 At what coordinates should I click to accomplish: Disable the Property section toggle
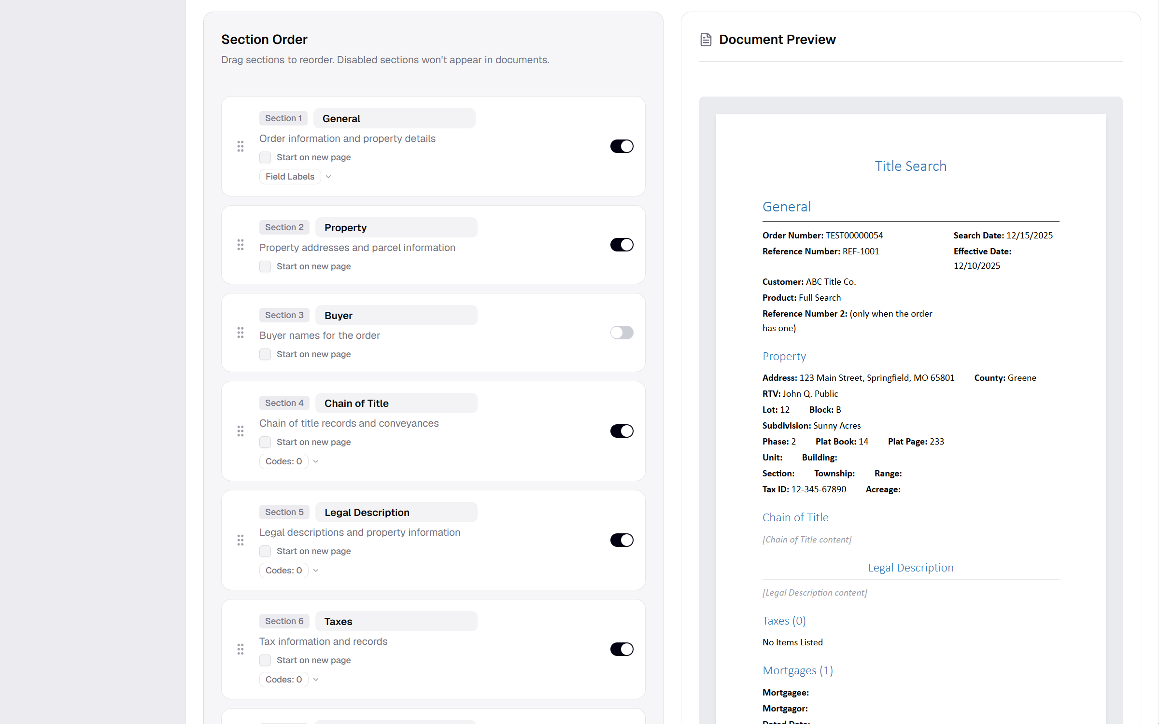(622, 245)
